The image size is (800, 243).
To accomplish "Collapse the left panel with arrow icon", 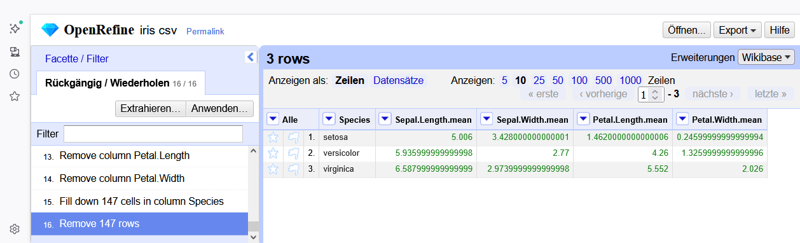I will 250,57.
